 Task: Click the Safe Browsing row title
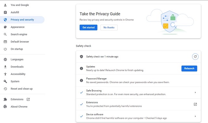pyautogui.click(x=94, y=91)
